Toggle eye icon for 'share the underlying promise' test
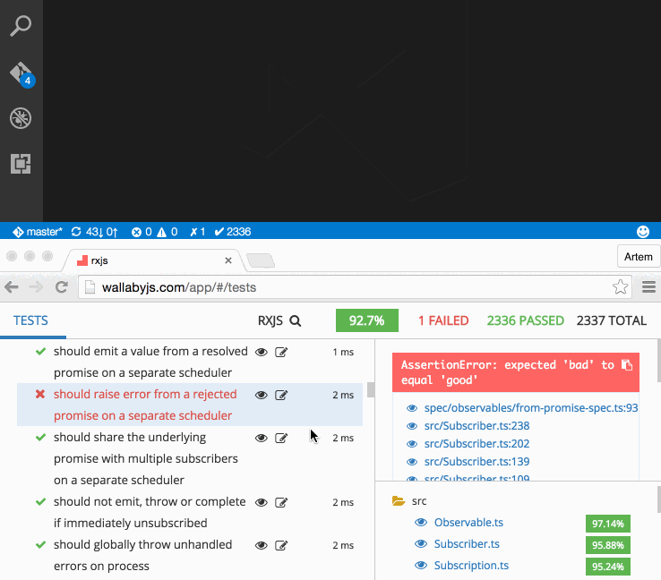This screenshot has height=580, width=661. (262, 438)
